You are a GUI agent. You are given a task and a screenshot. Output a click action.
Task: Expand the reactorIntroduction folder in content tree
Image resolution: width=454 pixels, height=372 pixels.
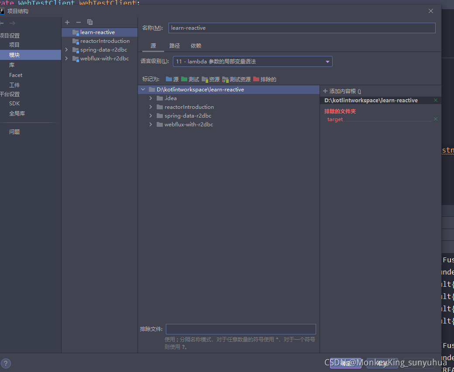tap(151, 107)
